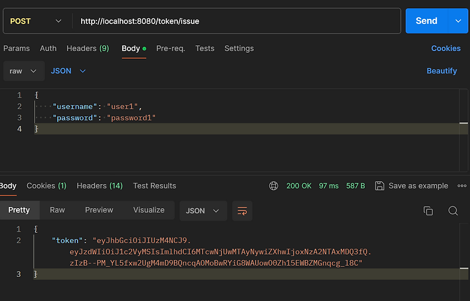Image resolution: width=470 pixels, height=301 pixels.
Task: Toggle line wrap icon in response toolbar
Action: [241, 210]
